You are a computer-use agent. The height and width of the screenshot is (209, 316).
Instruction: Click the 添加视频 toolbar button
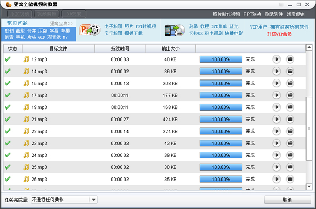click(20, 14)
